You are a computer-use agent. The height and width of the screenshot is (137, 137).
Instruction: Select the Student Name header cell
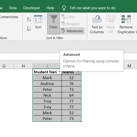(47, 72)
